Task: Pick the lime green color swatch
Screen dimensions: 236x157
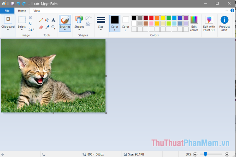Action: [x=168, y=24]
